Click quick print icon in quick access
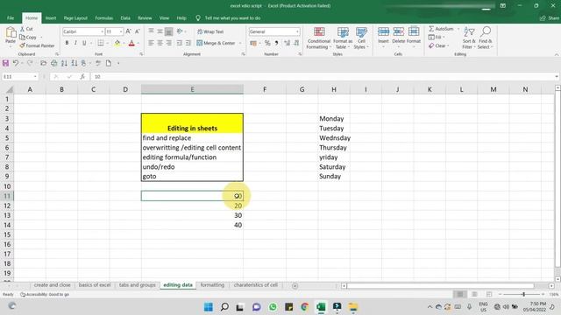 tap(53, 63)
